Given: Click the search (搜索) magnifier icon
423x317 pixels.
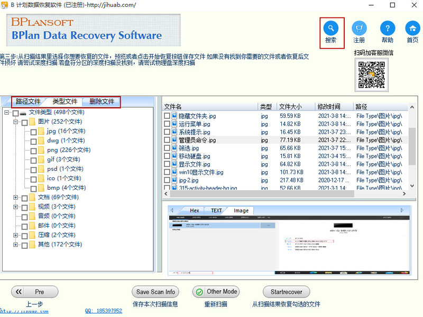Looking at the screenshot, I should coord(331,28).
